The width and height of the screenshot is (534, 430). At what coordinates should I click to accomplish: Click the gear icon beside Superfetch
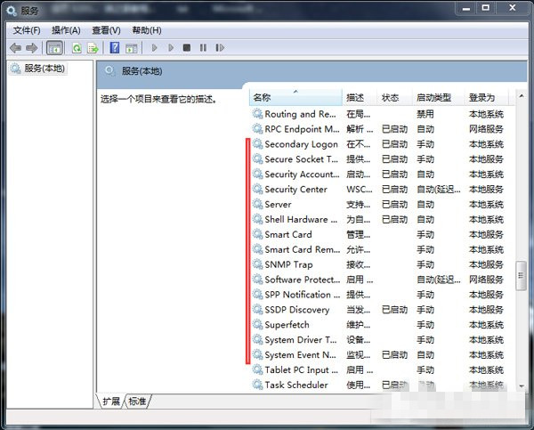[x=257, y=324]
